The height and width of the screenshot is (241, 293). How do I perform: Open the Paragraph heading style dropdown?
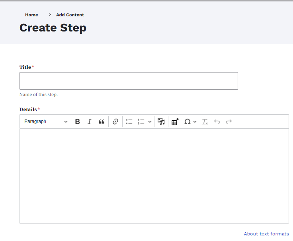coord(46,122)
